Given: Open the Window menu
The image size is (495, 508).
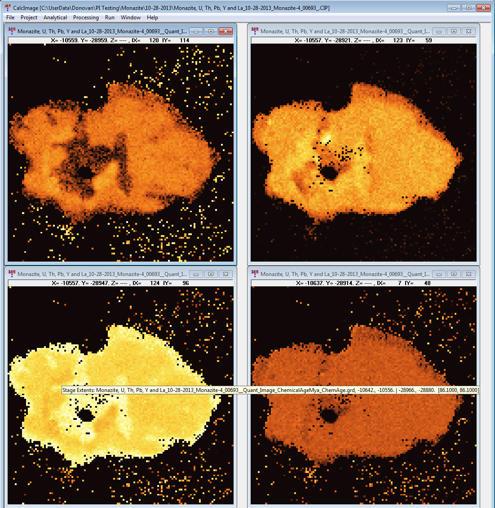Looking at the screenshot, I should click(x=131, y=18).
